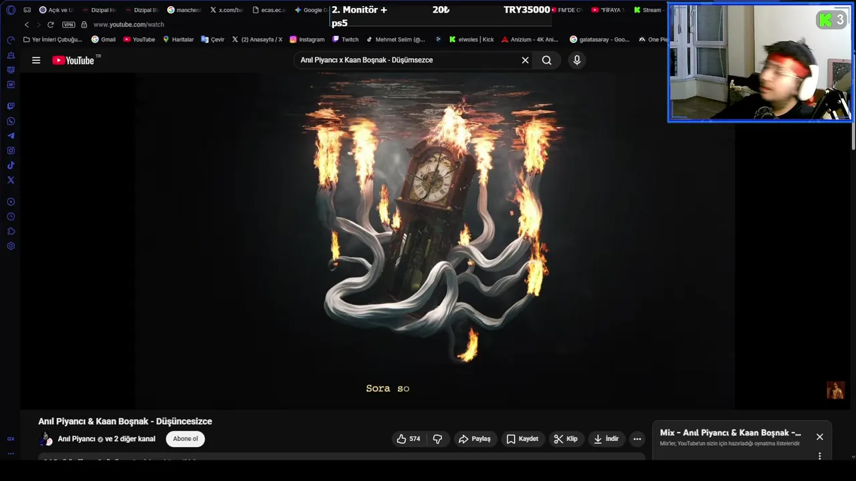
Task: Open Twitch in the Opera sidebar
Action: click(11, 106)
